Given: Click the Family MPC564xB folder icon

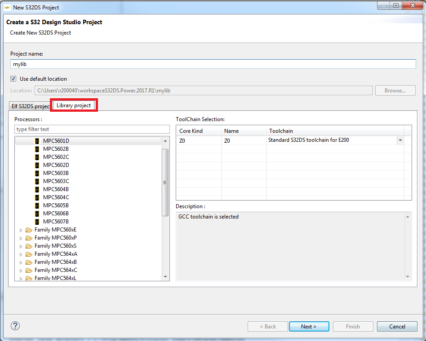Looking at the screenshot, I should (29, 262).
